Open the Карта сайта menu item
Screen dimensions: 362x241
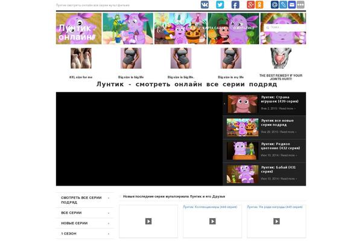(214, 28)
